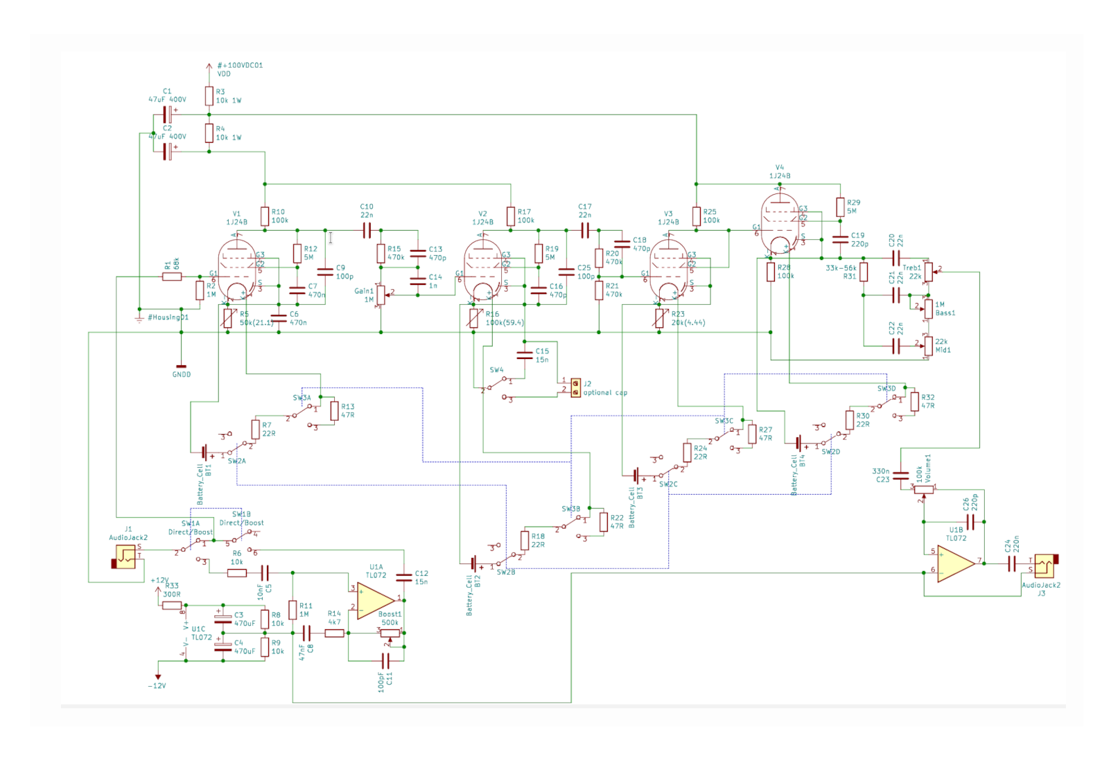This screenshot has height=779, width=1102.
Task: Select the Mid1 22k potentiometer symbol
Action: coord(927,346)
